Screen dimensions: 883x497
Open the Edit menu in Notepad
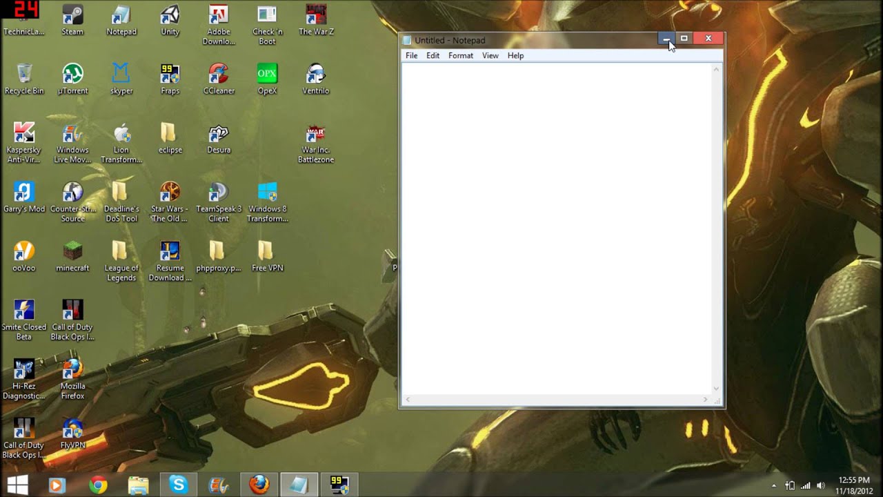point(433,56)
